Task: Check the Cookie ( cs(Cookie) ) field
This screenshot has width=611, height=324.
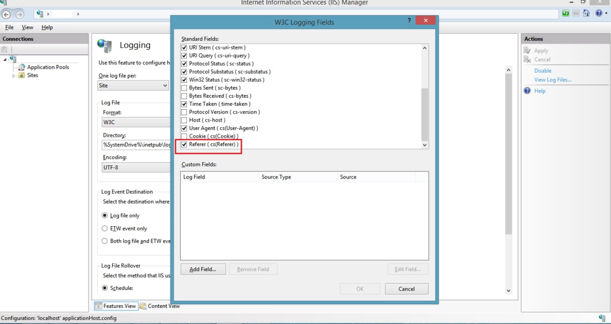Action: tap(184, 136)
